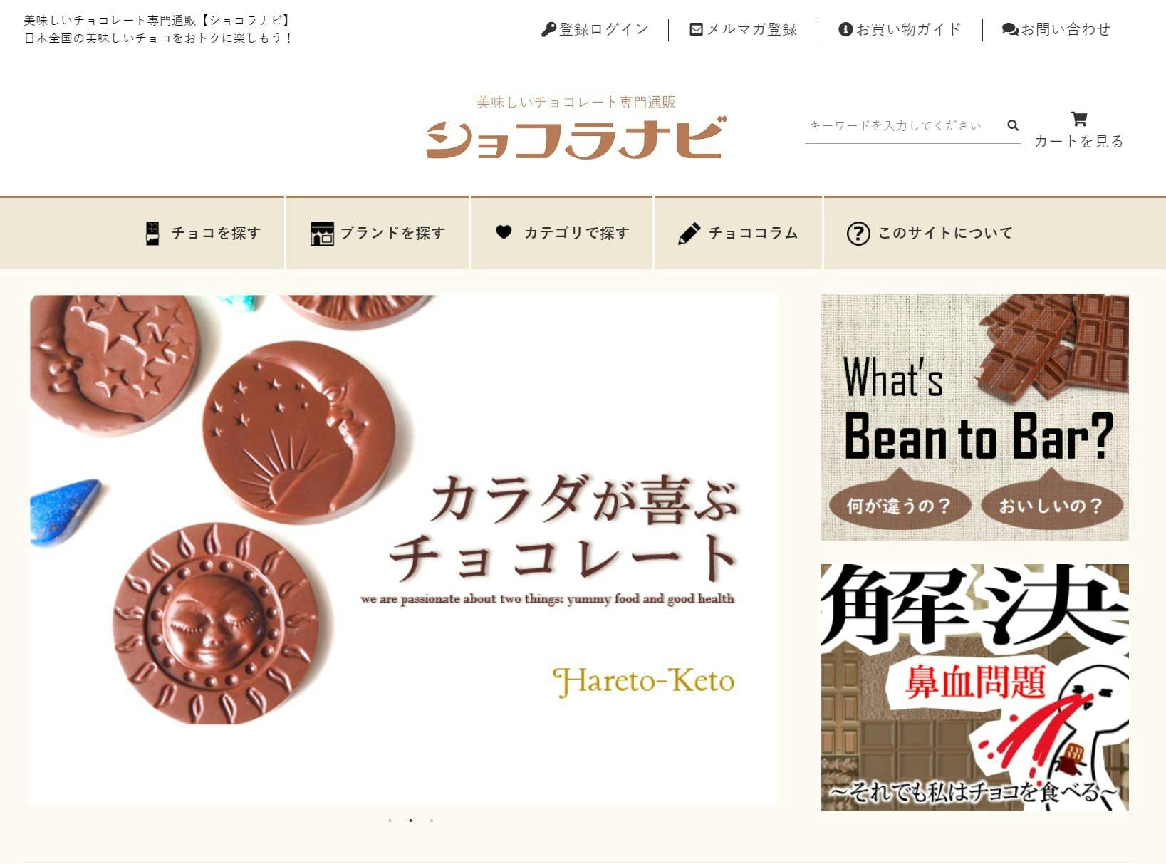Viewport: 1166px width, 864px height.
Task: Click the chocolate bar icon for チョコを探す
Action: pyautogui.click(x=152, y=233)
